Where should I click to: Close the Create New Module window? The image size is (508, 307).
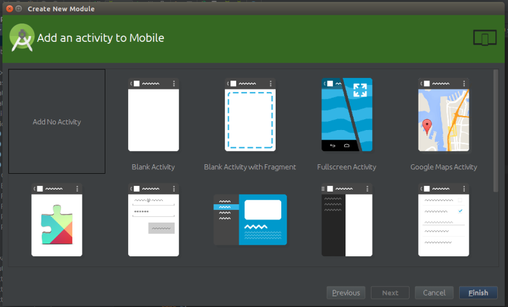point(9,10)
